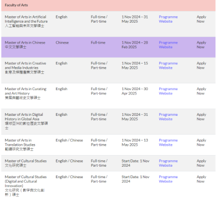Open Programme Website for Creative and Media Industries

click(168, 65)
